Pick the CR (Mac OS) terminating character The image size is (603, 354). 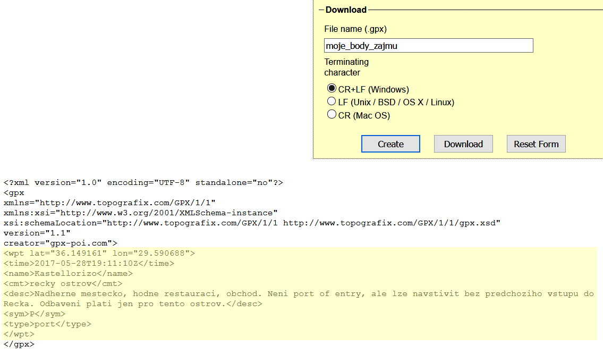pos(332,115)
